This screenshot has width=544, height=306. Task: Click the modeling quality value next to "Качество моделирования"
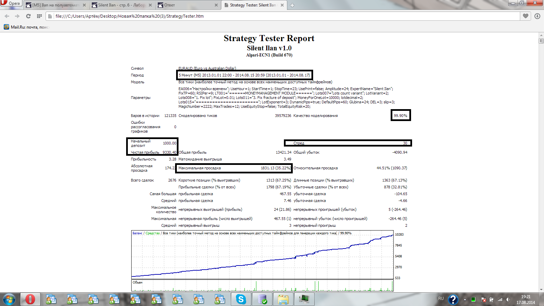pos(401,116)
